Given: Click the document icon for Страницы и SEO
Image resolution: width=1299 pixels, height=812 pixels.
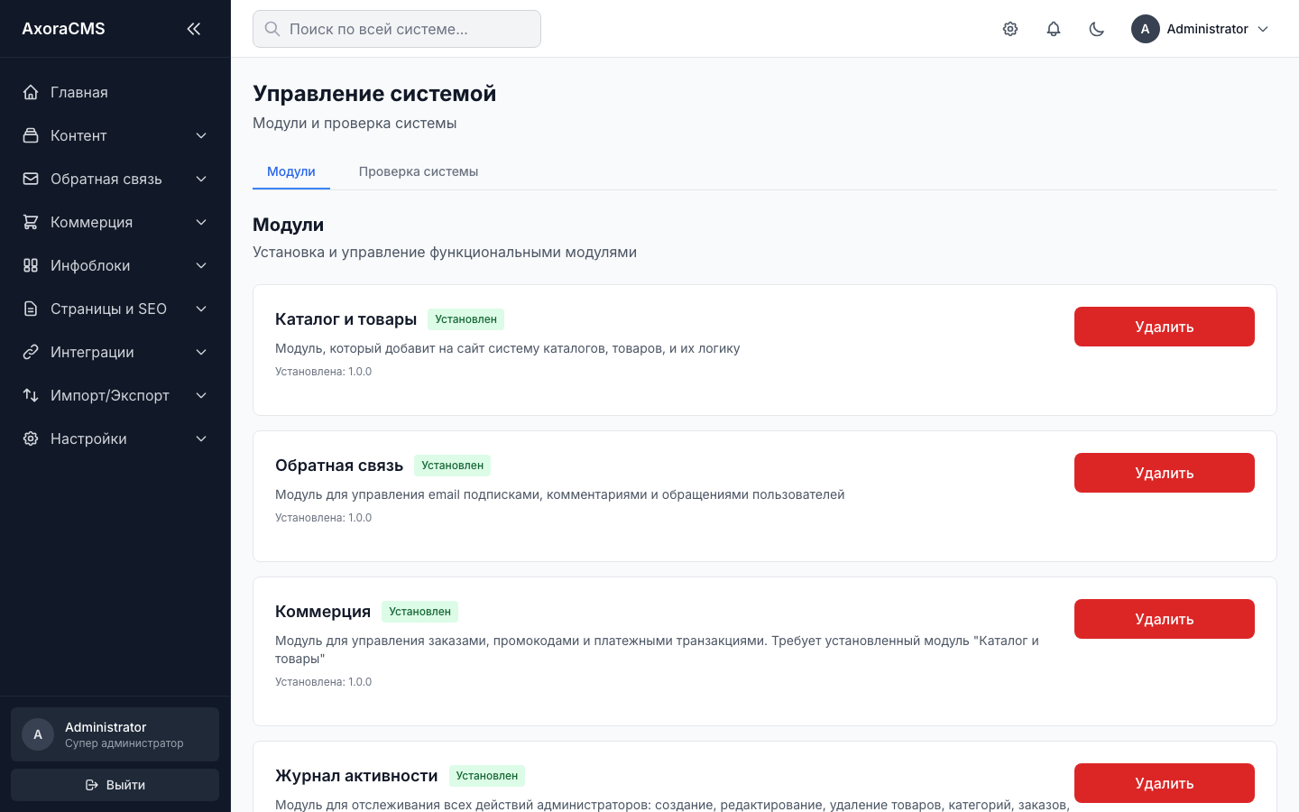Looking at the screenshot, I should click(31, 309).
